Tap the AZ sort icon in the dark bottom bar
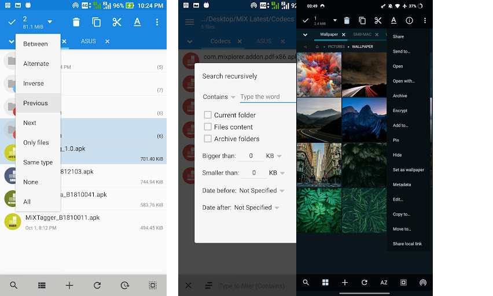 coord(384,283)
